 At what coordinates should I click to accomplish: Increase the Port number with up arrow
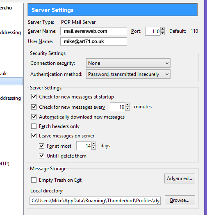162,29
